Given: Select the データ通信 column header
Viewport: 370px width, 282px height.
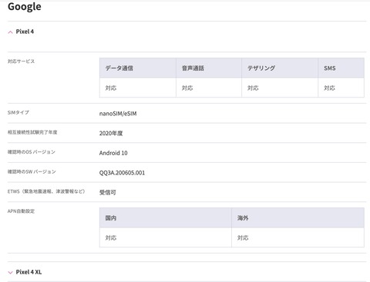Looking at the screenshot, I should (x=138, y=68).
